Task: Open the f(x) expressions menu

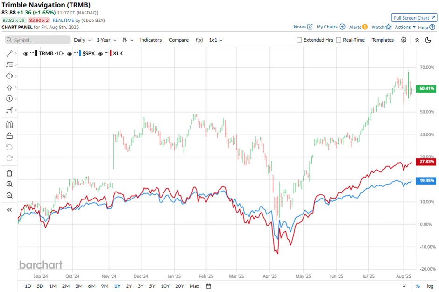Action: click(x=199, y=40)
